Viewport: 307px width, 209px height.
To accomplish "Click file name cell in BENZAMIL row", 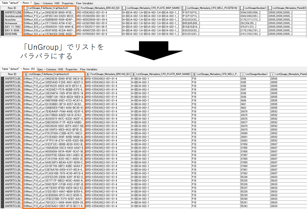I will click(x=49, y=34).
